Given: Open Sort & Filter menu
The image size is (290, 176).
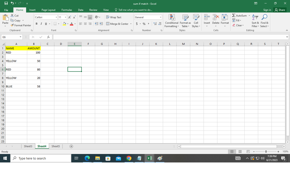Looking at the screenshot, I should click(x=255, y=21).
